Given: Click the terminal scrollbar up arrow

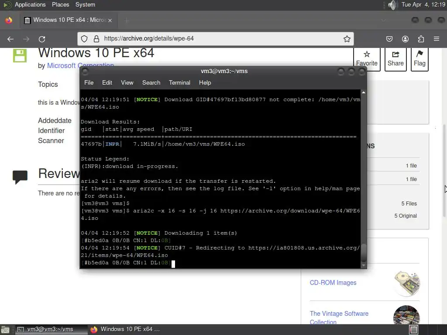Looking at the screenshot, I should 364,92.
